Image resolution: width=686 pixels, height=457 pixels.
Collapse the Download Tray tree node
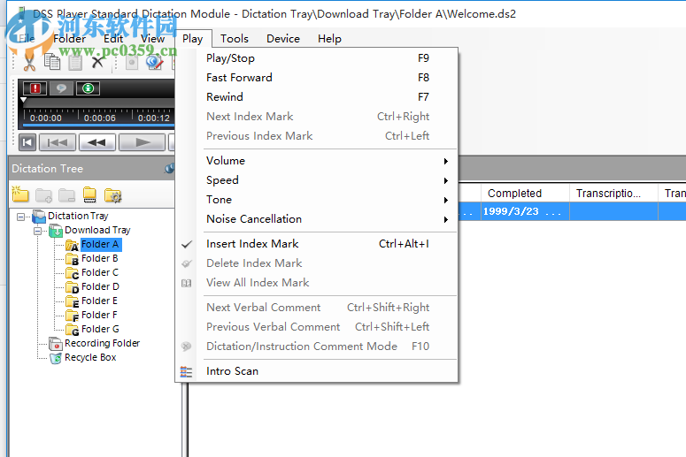pos(38,231)
